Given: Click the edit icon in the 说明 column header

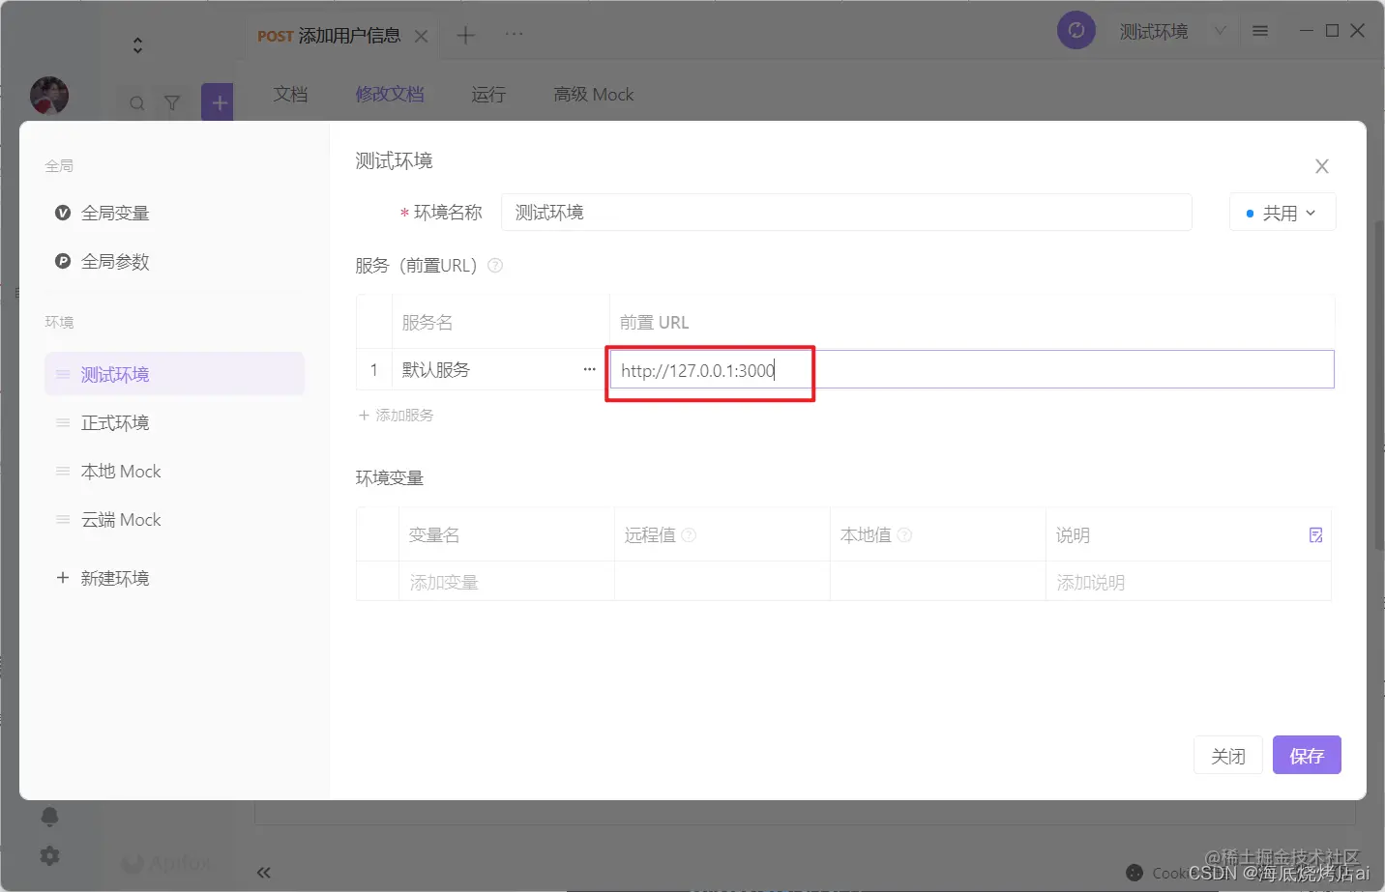Looking at the screenshot, I should click(1315, 534).
